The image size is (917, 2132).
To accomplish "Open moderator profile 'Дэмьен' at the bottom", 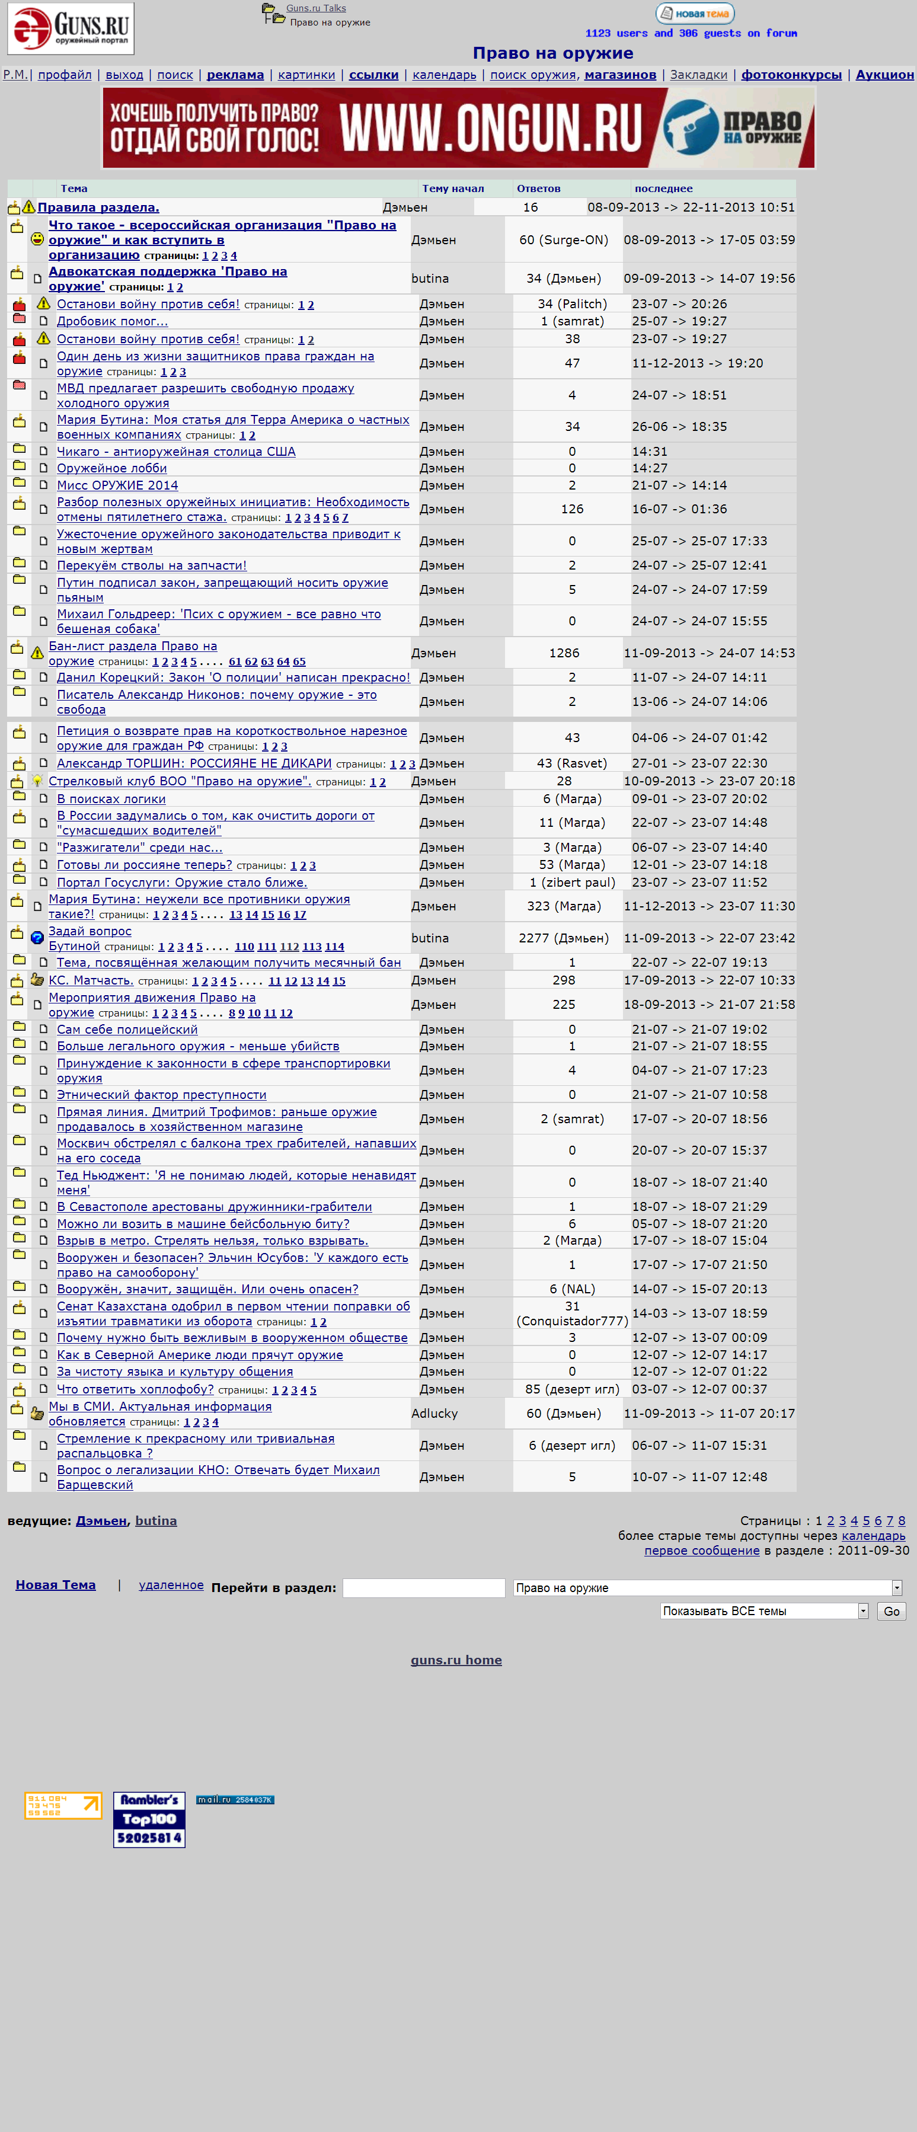I will coord(101,1520).
